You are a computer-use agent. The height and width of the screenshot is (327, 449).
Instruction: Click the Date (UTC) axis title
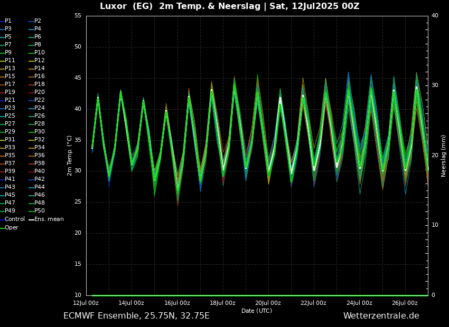pos(257,311)
